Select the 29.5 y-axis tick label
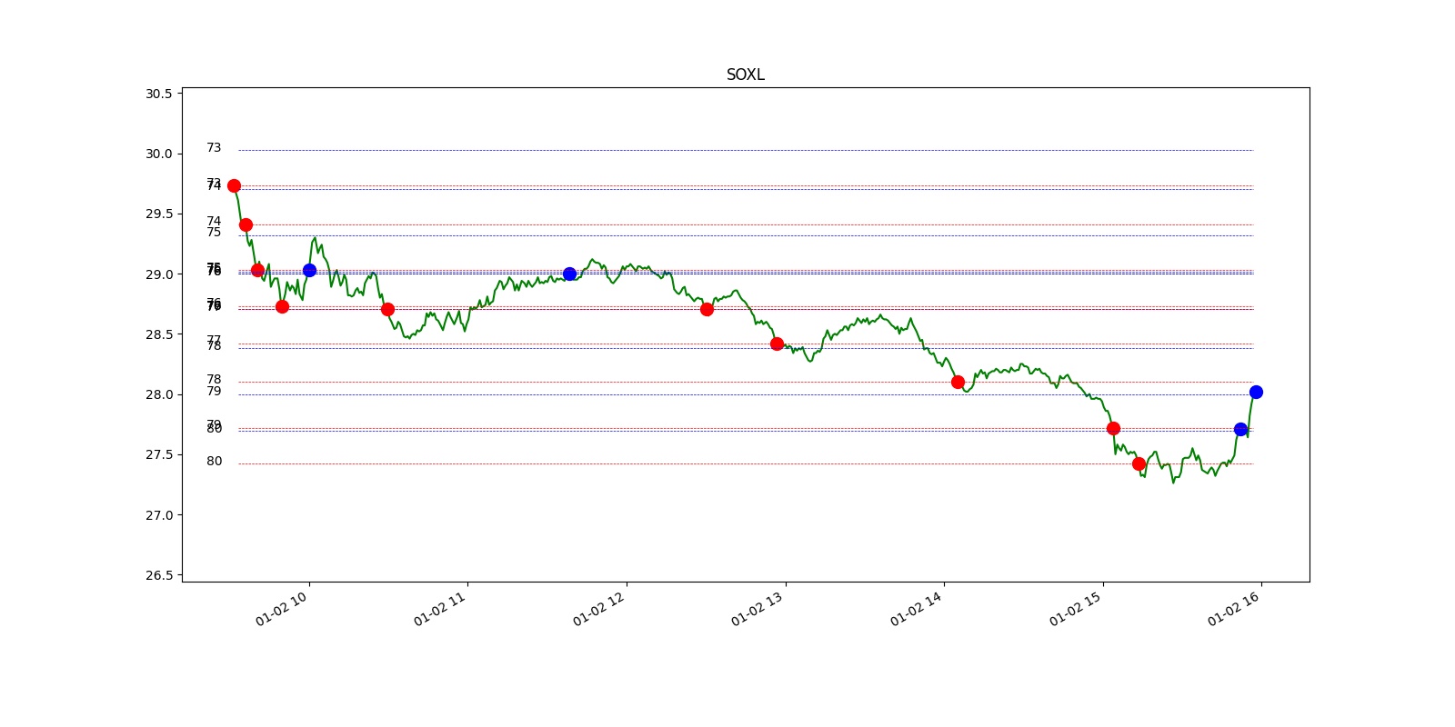This screenshot has width=1455, height=727. [159, 214]
